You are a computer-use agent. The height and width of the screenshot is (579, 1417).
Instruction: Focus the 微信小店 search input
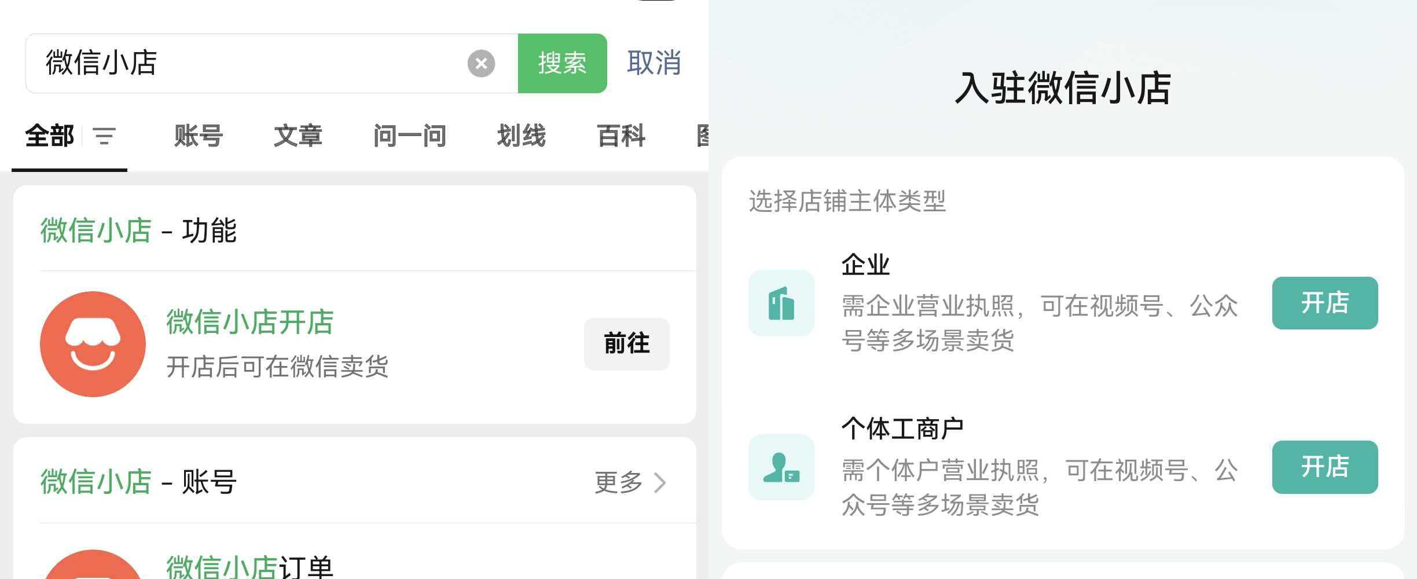249,63
